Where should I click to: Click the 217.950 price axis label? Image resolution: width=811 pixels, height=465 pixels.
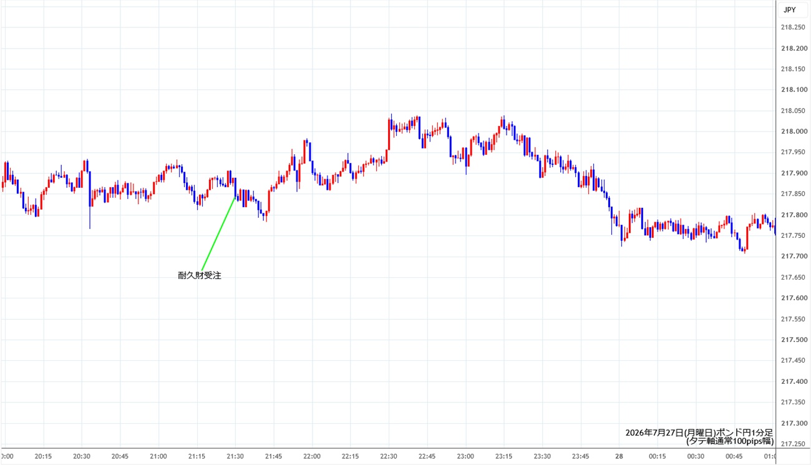coord(792,152)
